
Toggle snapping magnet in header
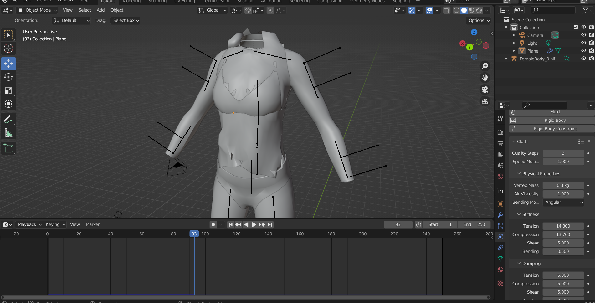coord(248,10)
